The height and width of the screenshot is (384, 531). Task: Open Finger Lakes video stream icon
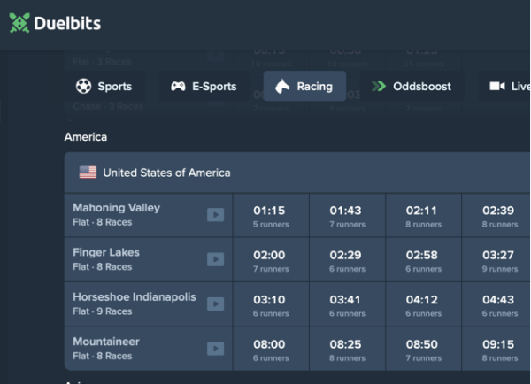pyautogui.click(x=215, y=259)
